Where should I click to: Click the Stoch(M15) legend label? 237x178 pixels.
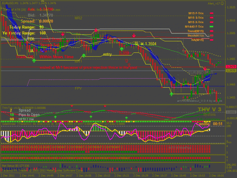196,36
